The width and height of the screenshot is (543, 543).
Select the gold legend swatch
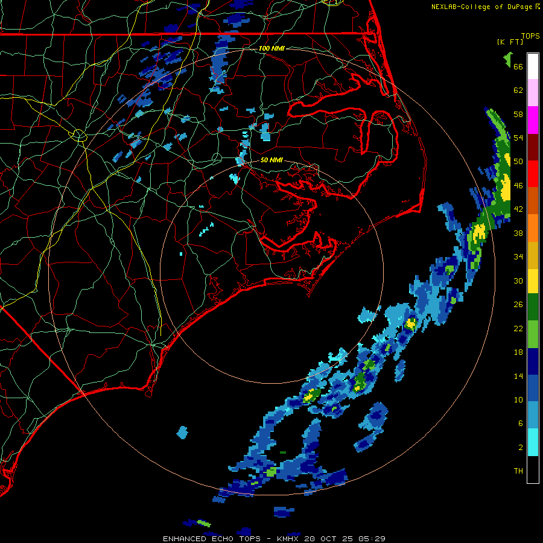point(533,255)
